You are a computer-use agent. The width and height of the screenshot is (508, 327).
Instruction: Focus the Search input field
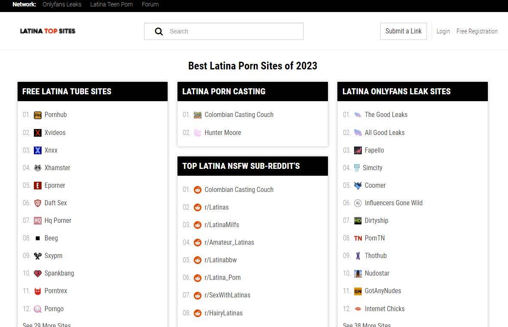(x=234, y=31)
